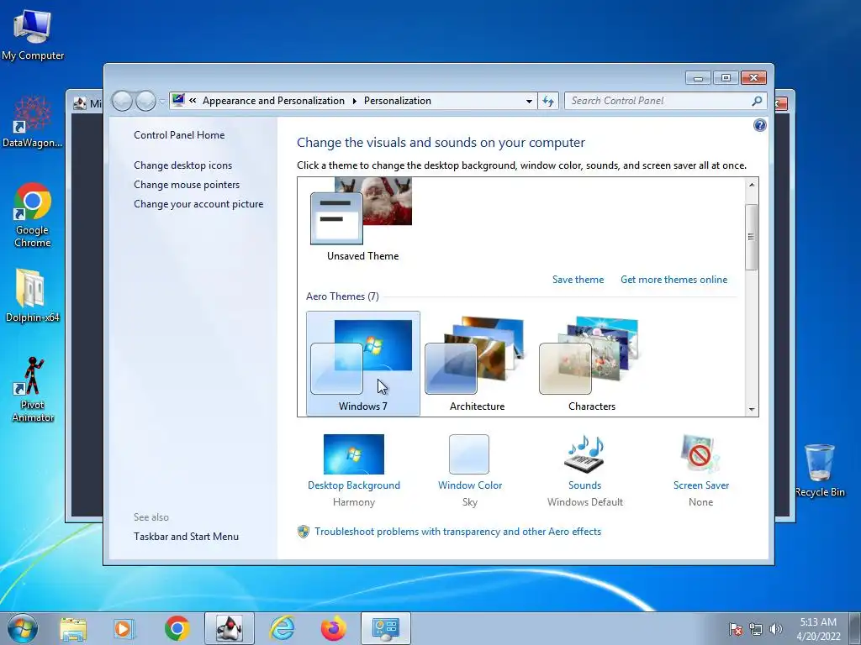861x645 pixels.
Task: Click the Show desktop button
Action: (855, 628)
